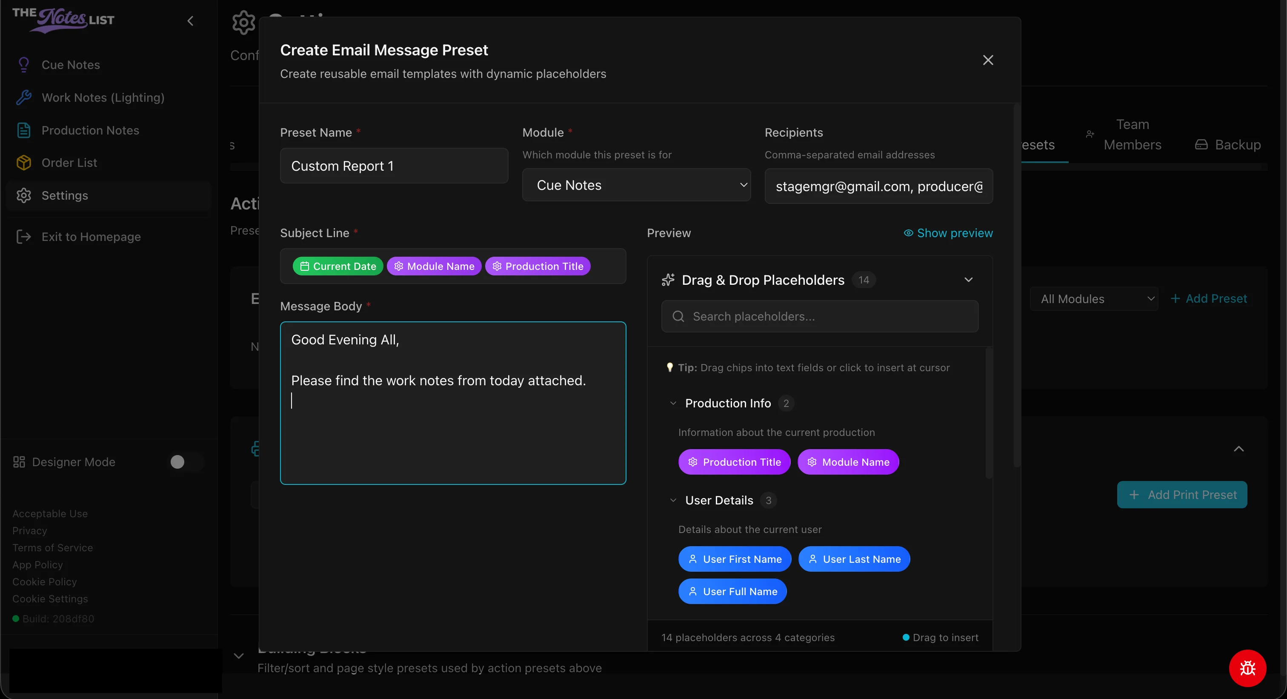Click the Build: 208df80 text
1287x699 pixels.
tap(58, 619)
